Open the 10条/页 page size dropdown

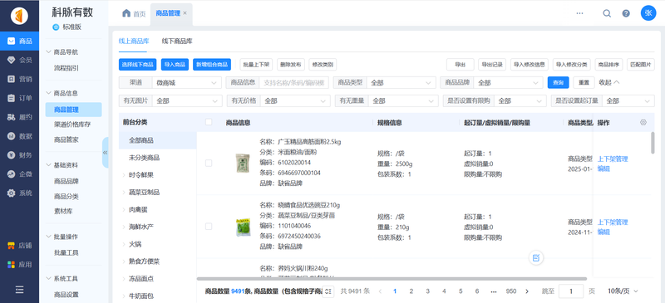[x=623, y=291]
